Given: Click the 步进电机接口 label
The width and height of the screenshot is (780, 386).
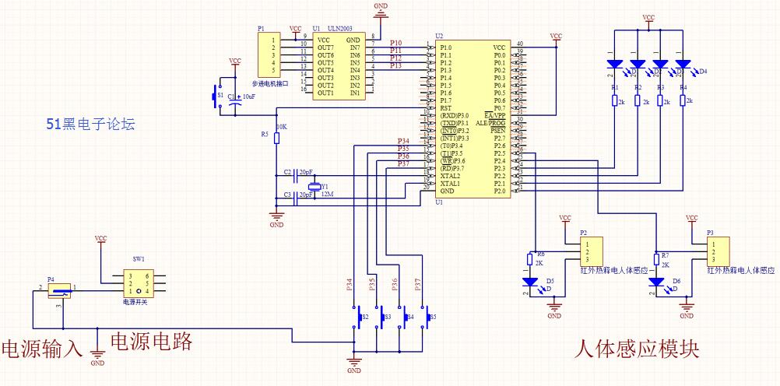Looking at the screenshot, I should click(x=270, y=83).
